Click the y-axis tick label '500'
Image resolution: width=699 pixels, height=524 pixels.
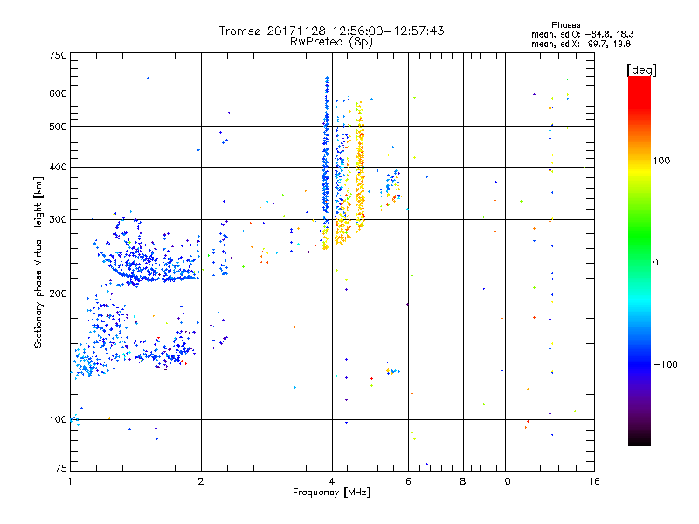(59, 127)
